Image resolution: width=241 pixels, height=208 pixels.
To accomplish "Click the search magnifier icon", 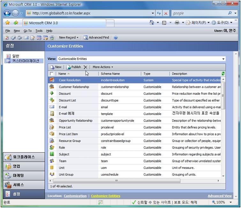I will tap(230, 13).
